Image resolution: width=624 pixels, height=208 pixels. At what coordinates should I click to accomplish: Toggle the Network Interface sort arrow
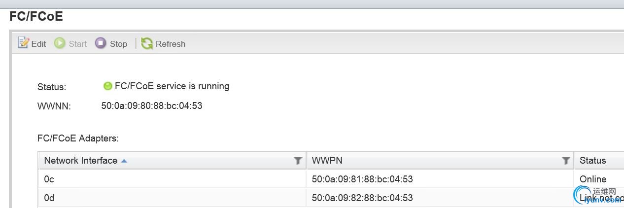[x=124, y=161]
